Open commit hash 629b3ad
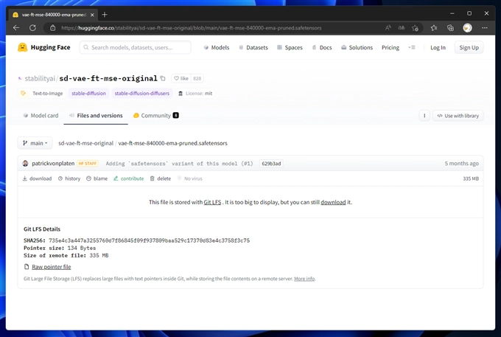Image resolution: width=501 pixels, height=337 pixels. [271, 164]
